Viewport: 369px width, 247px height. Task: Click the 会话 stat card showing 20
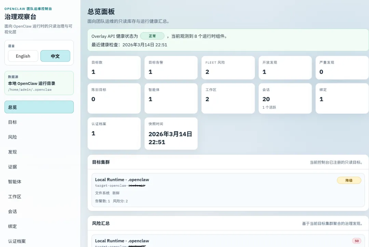tap(285, 98)
